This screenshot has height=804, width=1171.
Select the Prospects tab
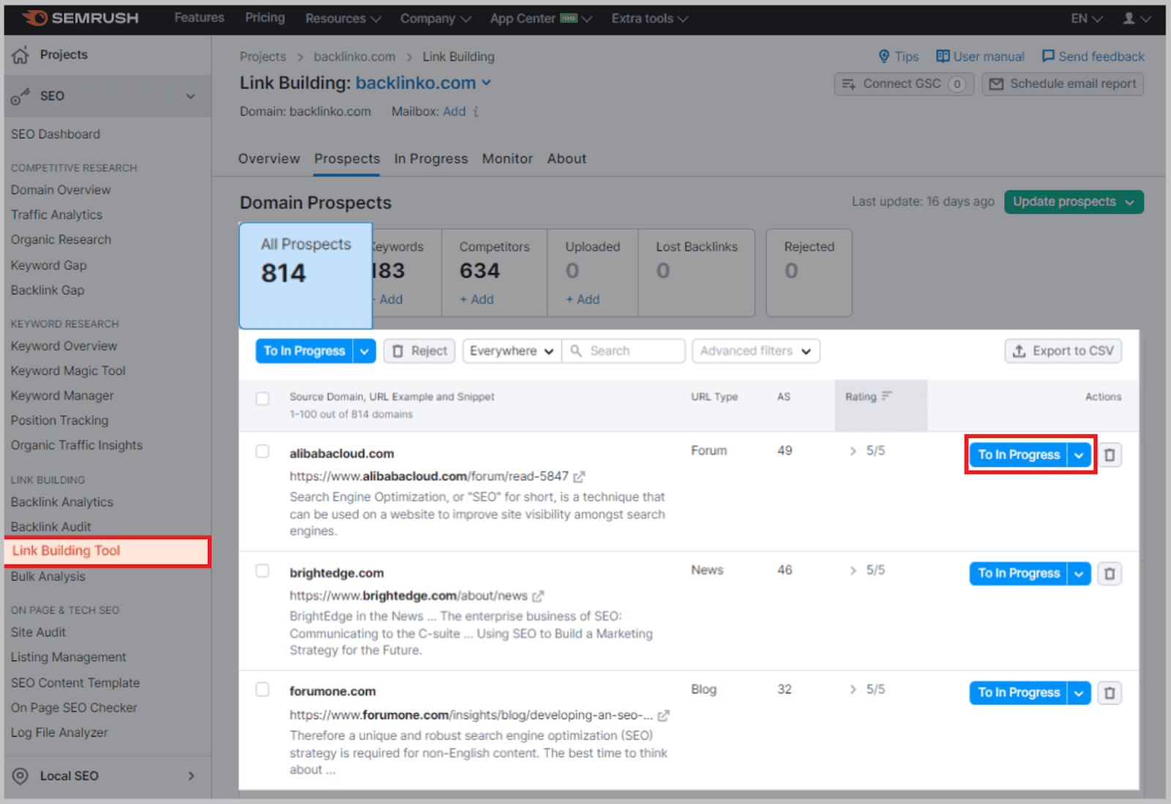pos(347,159)
